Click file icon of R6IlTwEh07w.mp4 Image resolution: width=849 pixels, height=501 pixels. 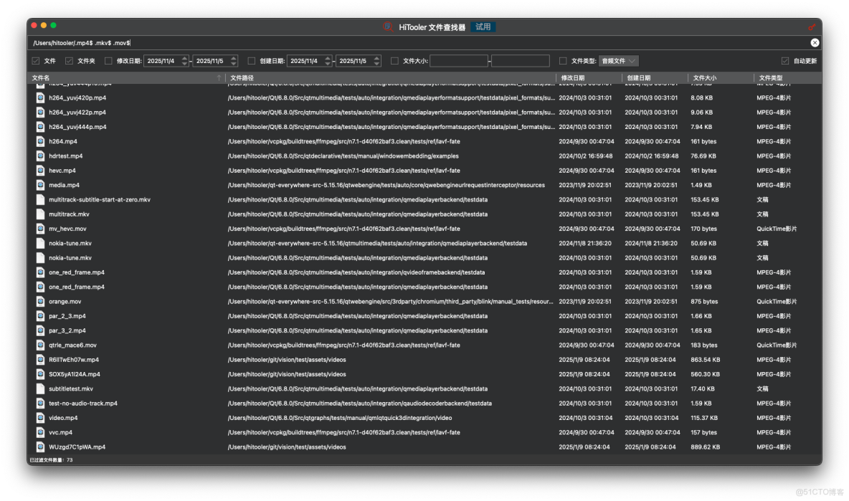point(40,360)
